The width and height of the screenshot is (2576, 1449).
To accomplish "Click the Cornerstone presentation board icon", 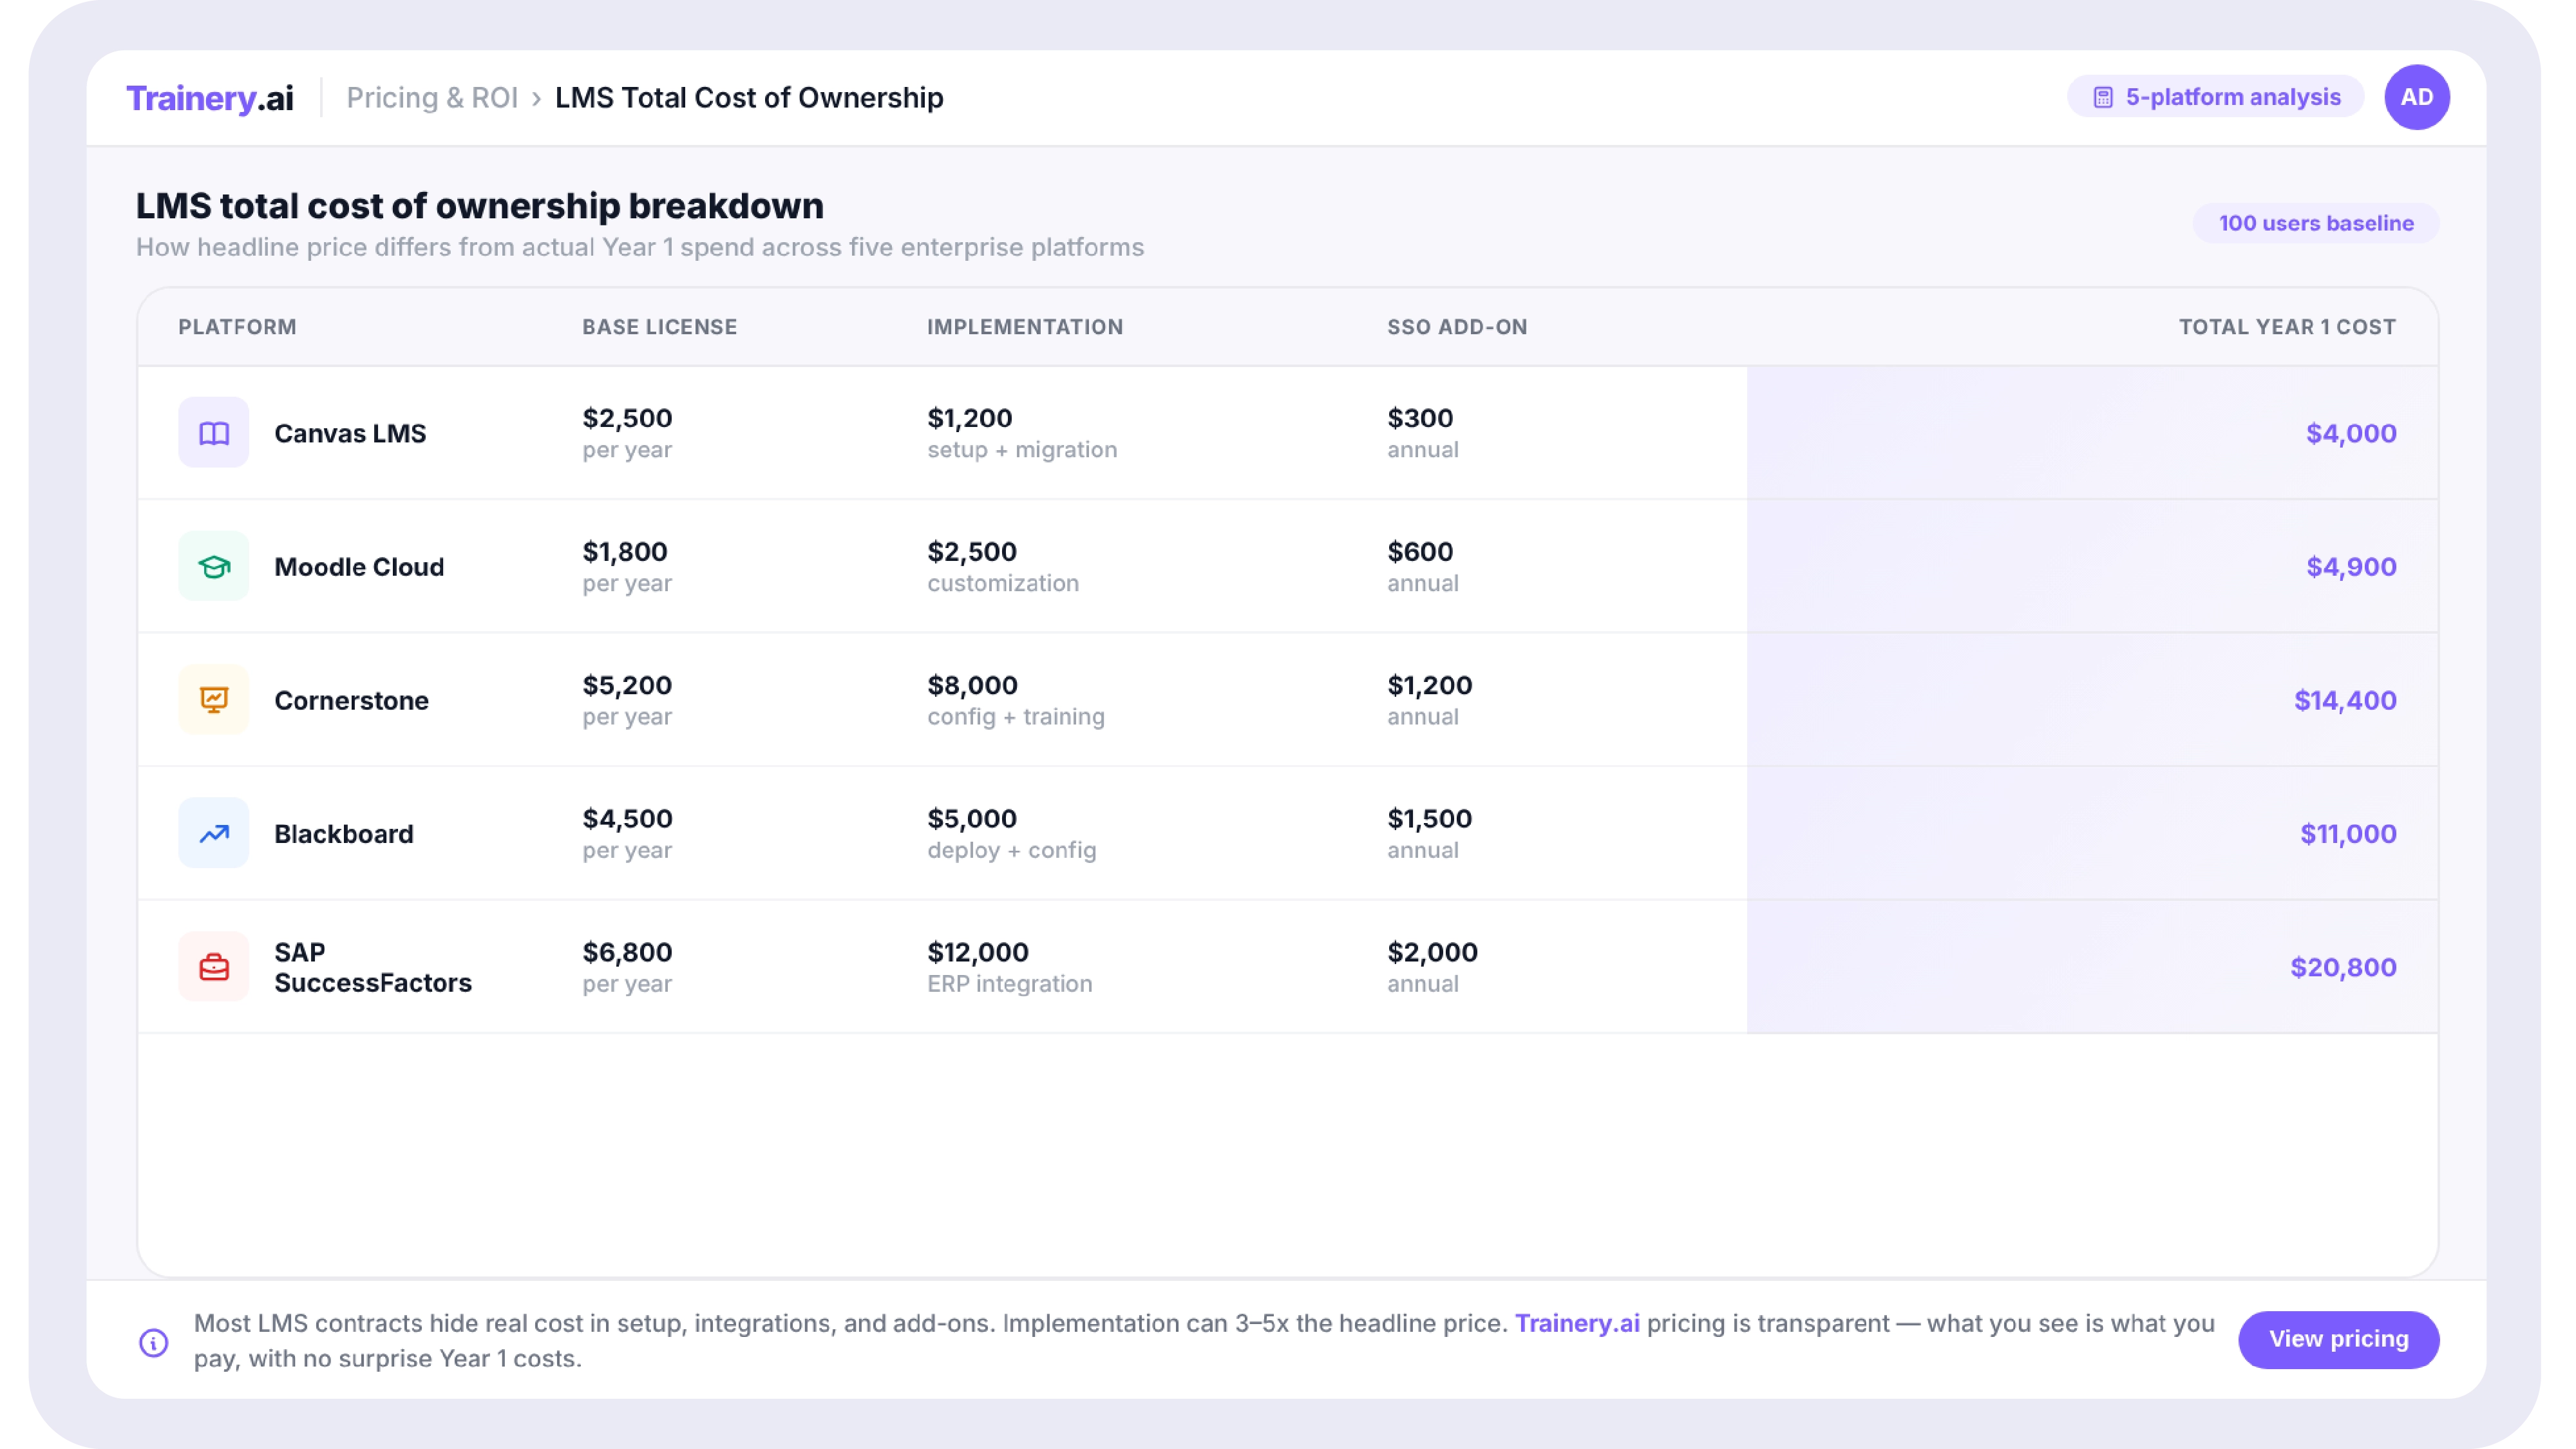I will pyautogui.click(x=214, y=700).
